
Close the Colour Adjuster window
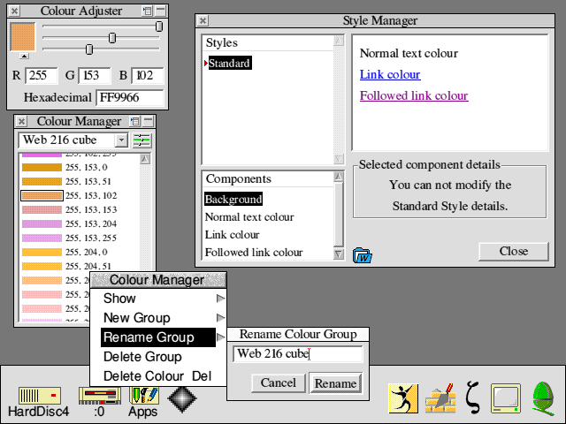click(x=14, y=11)
